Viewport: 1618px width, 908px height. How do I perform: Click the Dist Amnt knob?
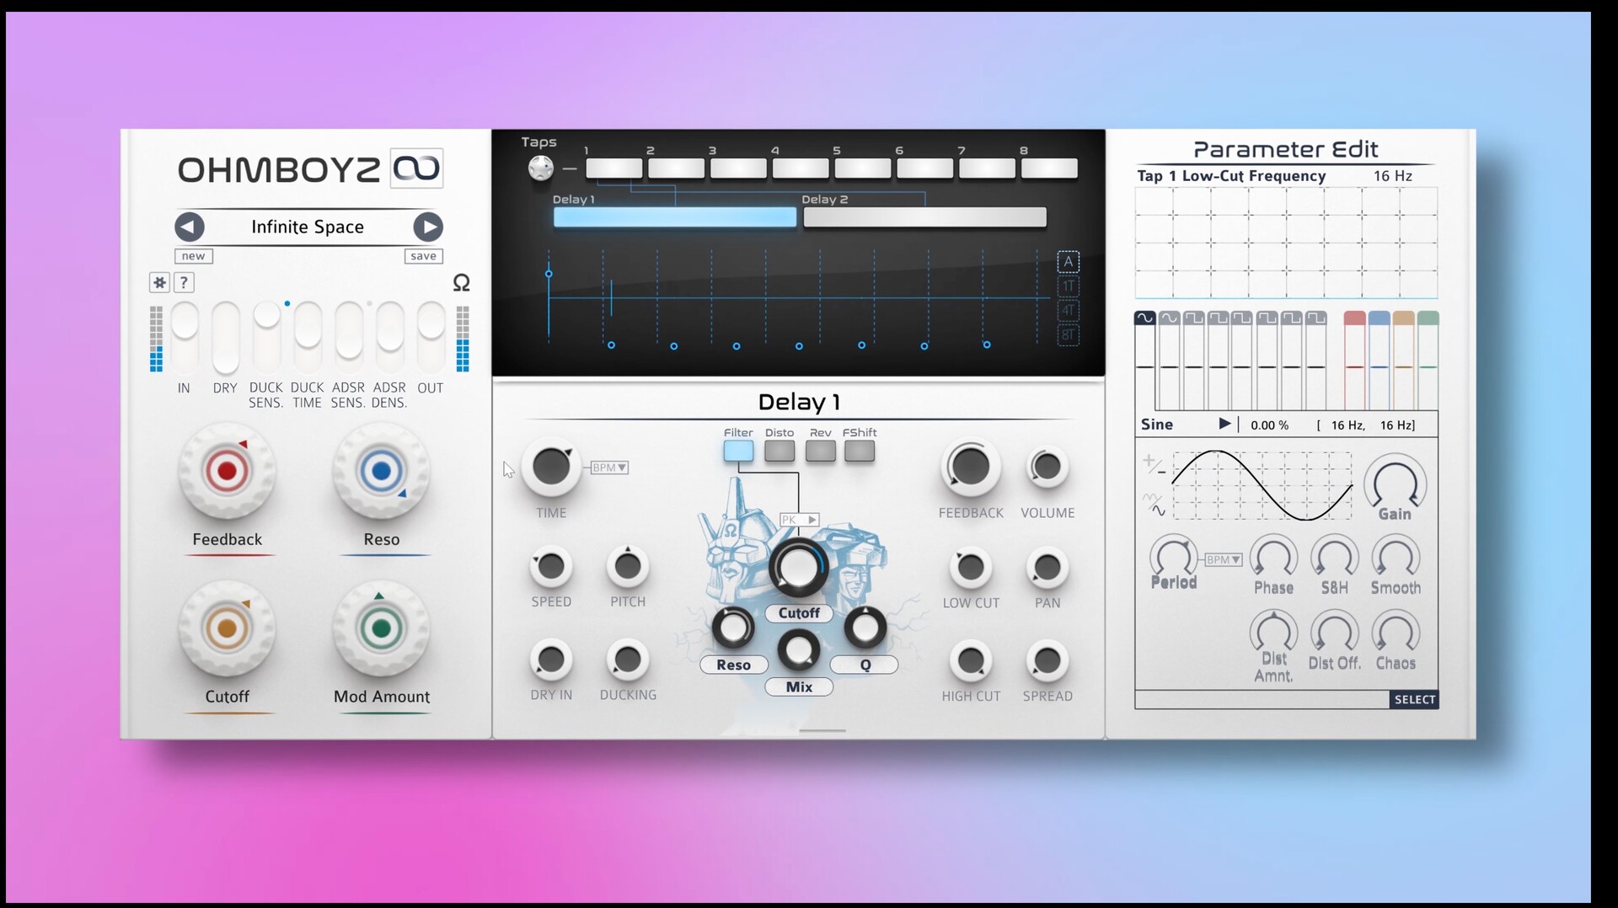tap(1273, 632)
